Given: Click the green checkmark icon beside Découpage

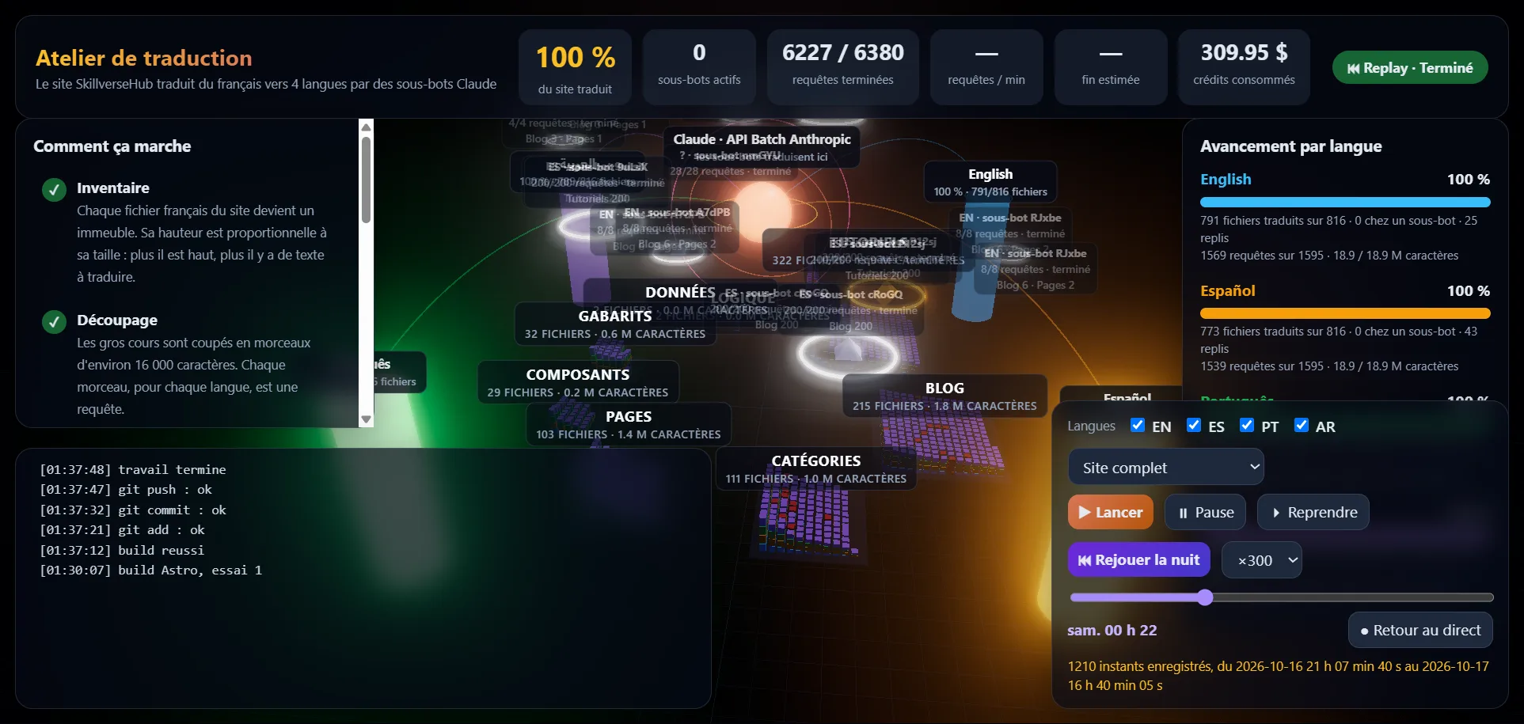Looking at the screenshot, I should coord(54,322).
